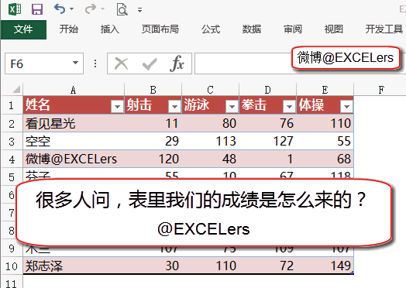Switch to the 视图 ribbon tab
The image size is (406, 288).
tap(334, 29)
